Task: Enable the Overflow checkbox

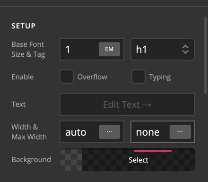Action: pyautogui.click(x=67, y=77)
